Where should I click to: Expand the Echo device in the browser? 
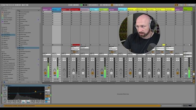18,23
